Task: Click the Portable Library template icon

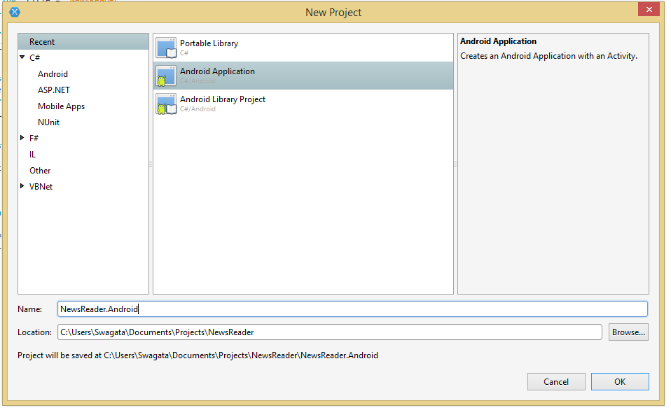Action: (166, 48)
